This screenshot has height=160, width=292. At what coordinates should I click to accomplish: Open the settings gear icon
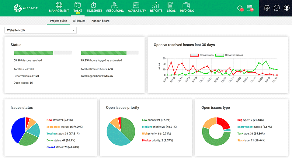tap(267, 8)
